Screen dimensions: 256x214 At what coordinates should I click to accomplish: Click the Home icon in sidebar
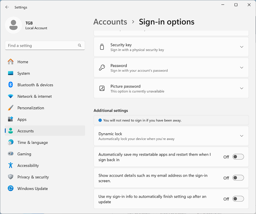11,62
